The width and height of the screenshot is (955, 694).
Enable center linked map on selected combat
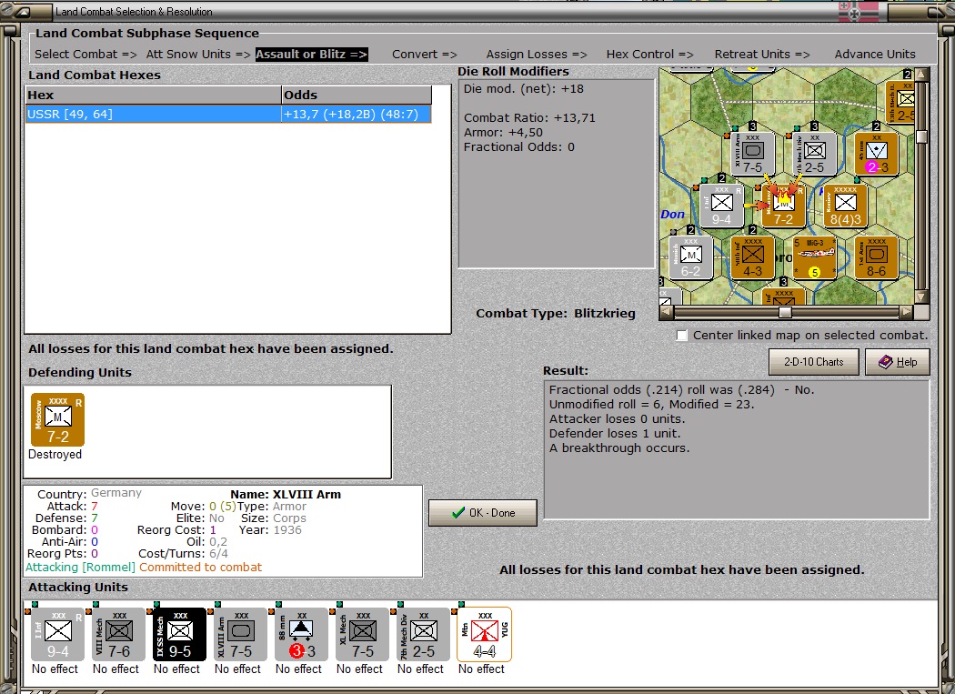(x=682, y=336)
